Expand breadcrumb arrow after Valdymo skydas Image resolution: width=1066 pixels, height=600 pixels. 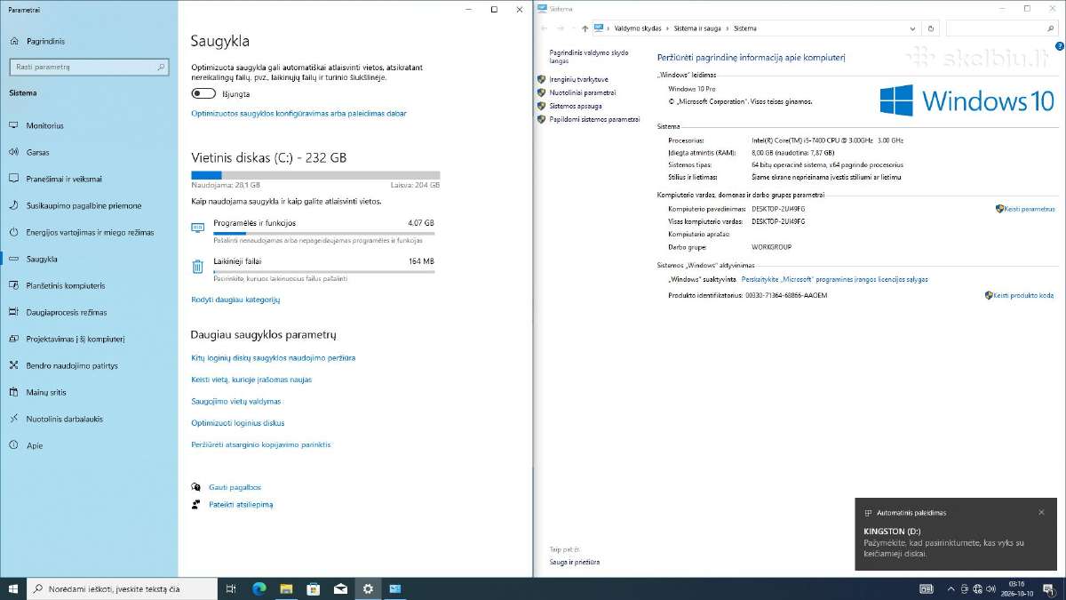pyautogui.click(x=667, y=28)
